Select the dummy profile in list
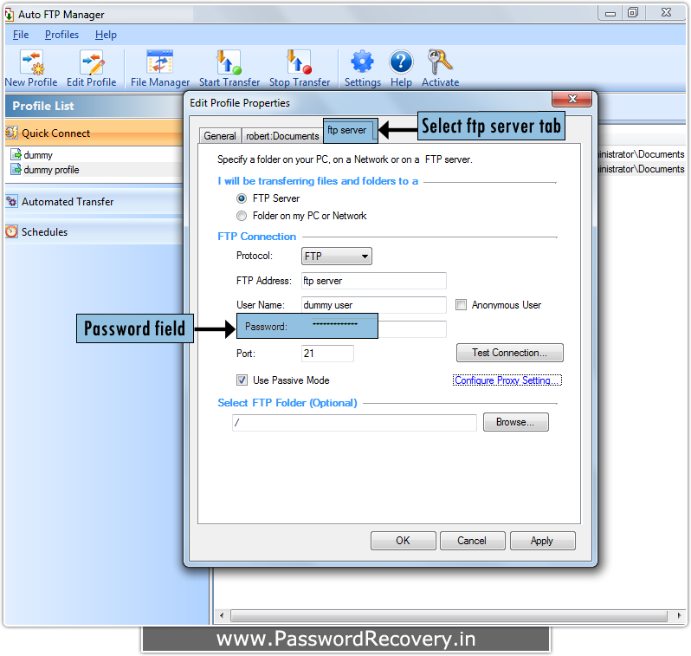The height and width of the screenshot is (656, 691). [94, 169]
